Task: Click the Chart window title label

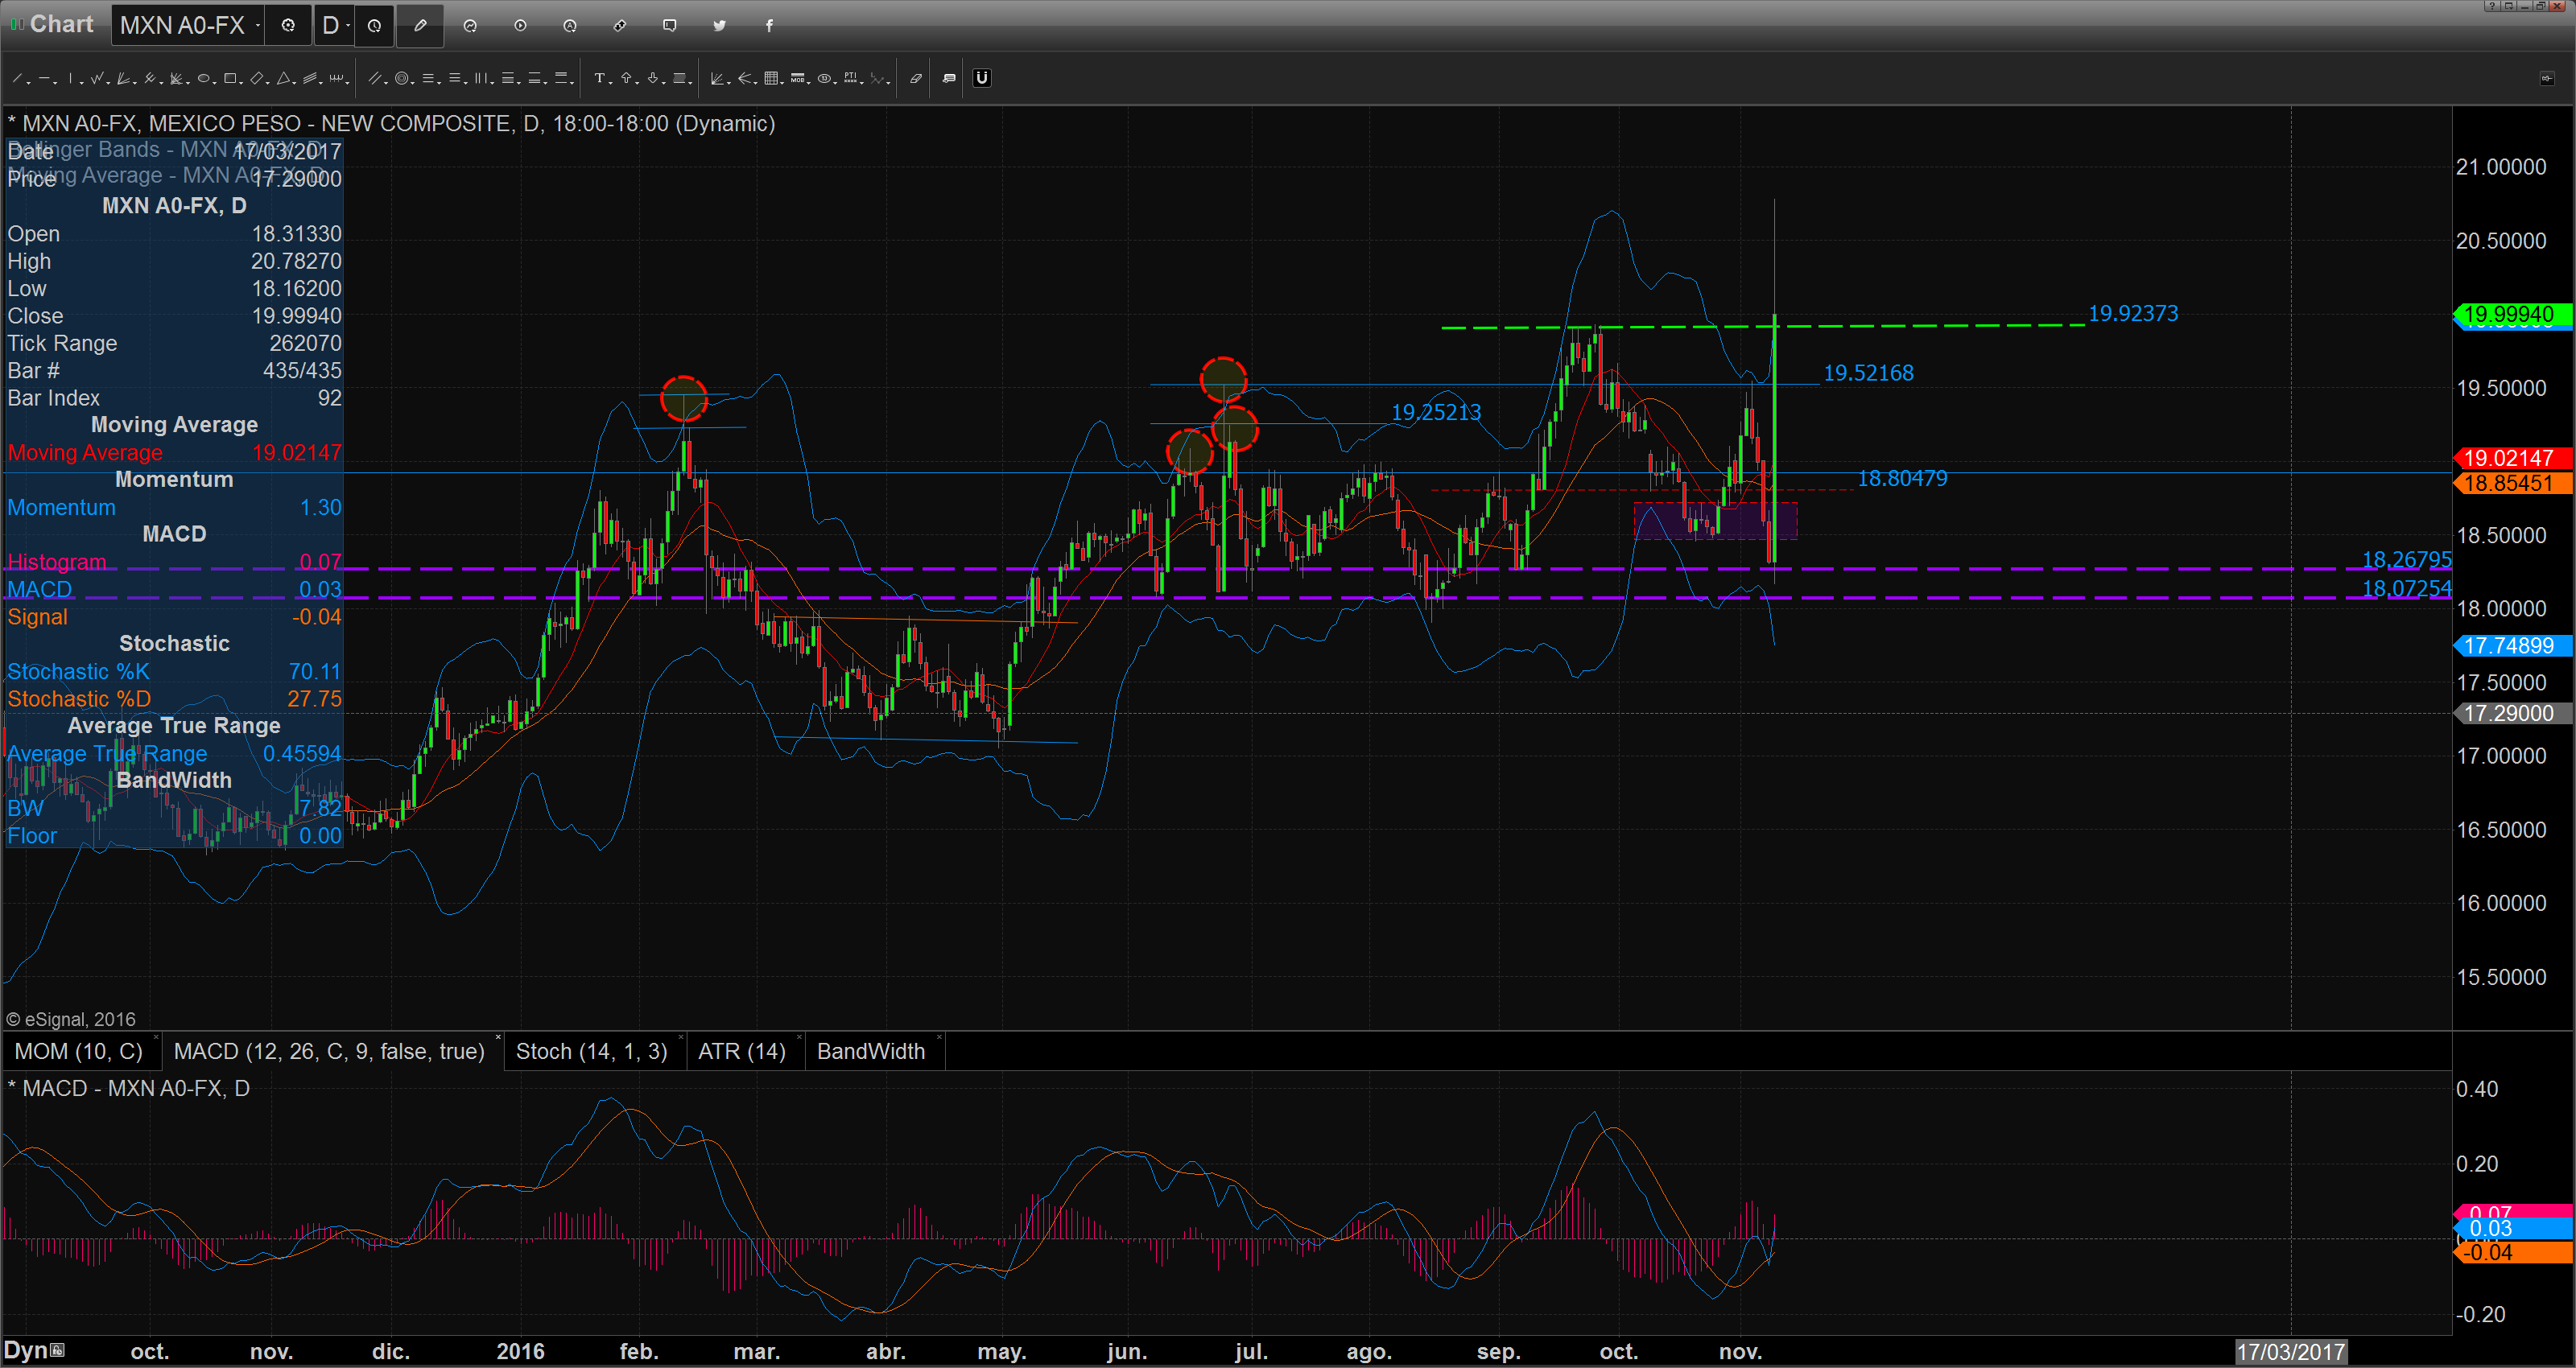Action: point(61,24)
